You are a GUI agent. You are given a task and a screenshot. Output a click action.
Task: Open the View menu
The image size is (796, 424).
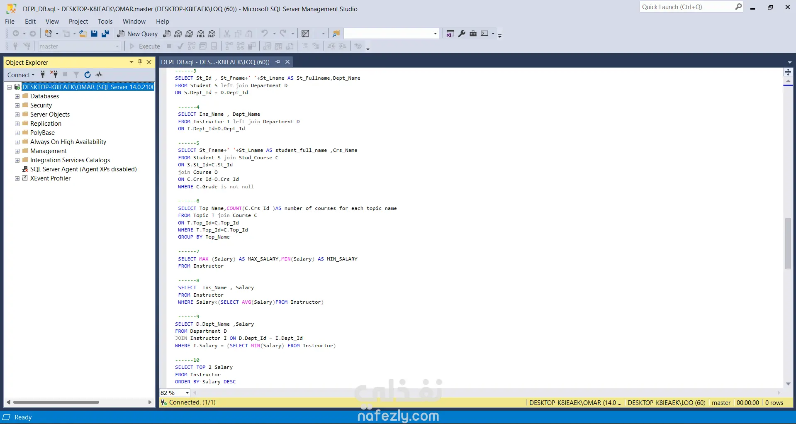tap(52, 22)
